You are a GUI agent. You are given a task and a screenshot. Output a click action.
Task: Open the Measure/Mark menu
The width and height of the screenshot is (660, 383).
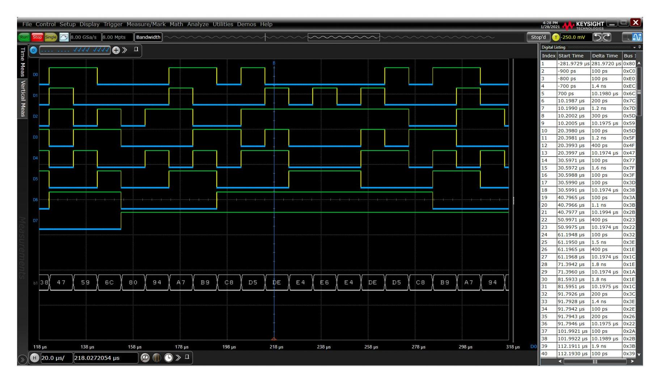[x=146, y=24]
